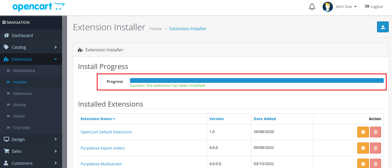The width and height of the screenshot is (392, 168).
Task: Log out using the Logout link
Action: coord(374,7)
